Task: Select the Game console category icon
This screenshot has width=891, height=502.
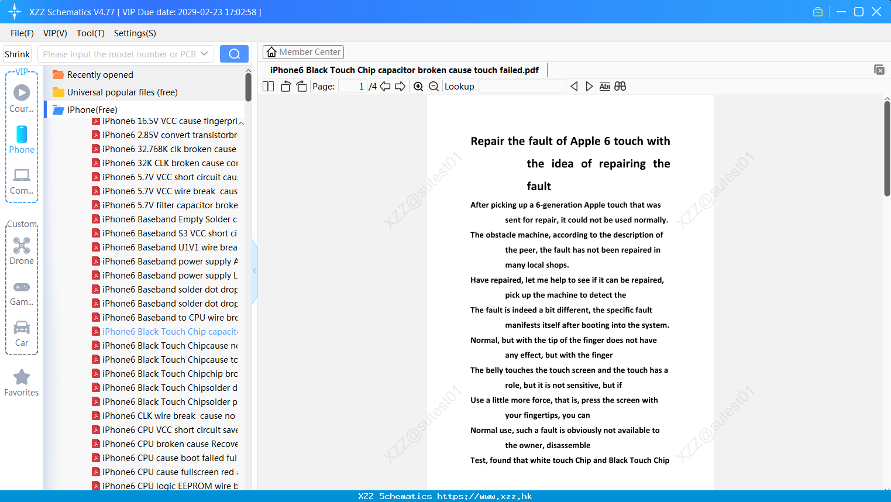Action: pyautogui.click(x=22, y=293)
